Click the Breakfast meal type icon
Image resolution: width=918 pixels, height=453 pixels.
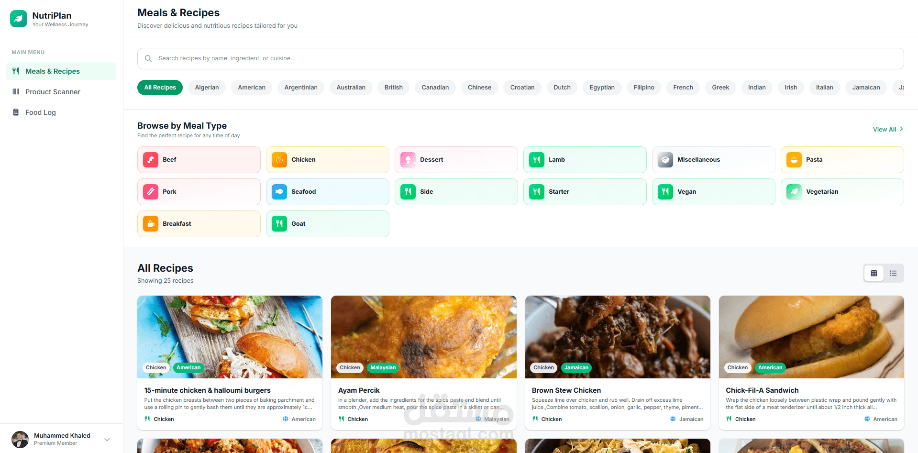pyautogui.click(x=150, y=223)
